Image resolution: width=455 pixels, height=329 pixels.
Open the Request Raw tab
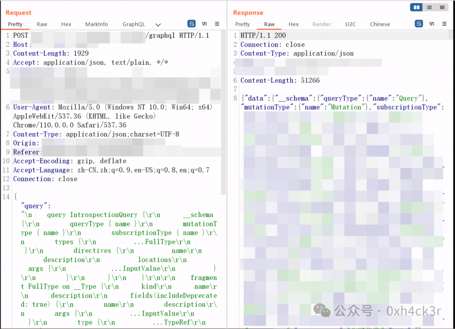click(42, 24)
